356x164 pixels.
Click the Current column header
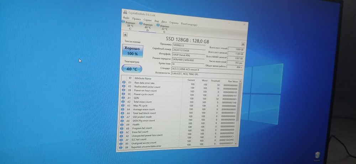click(x=191, y=80)
